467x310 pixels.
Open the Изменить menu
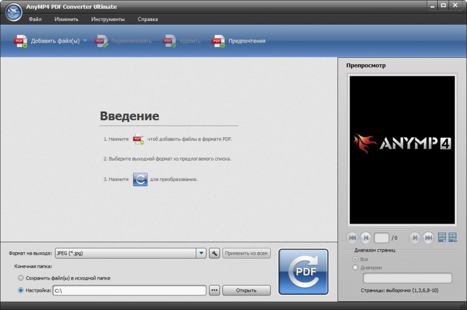(x=66, y=19)
